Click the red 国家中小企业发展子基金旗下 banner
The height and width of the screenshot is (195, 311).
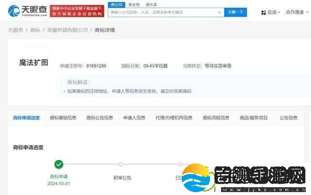(x=77, y=11)
